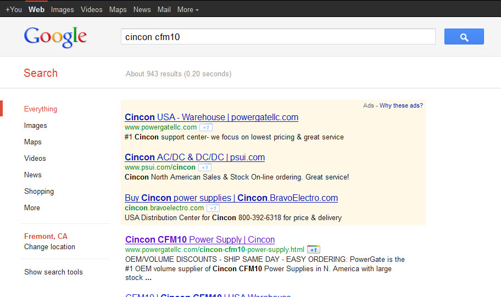This screenshot has width=501, height=297.
Task: Open Buy Cincon power supplies BravoElectro ad
Action: (231, 198)
